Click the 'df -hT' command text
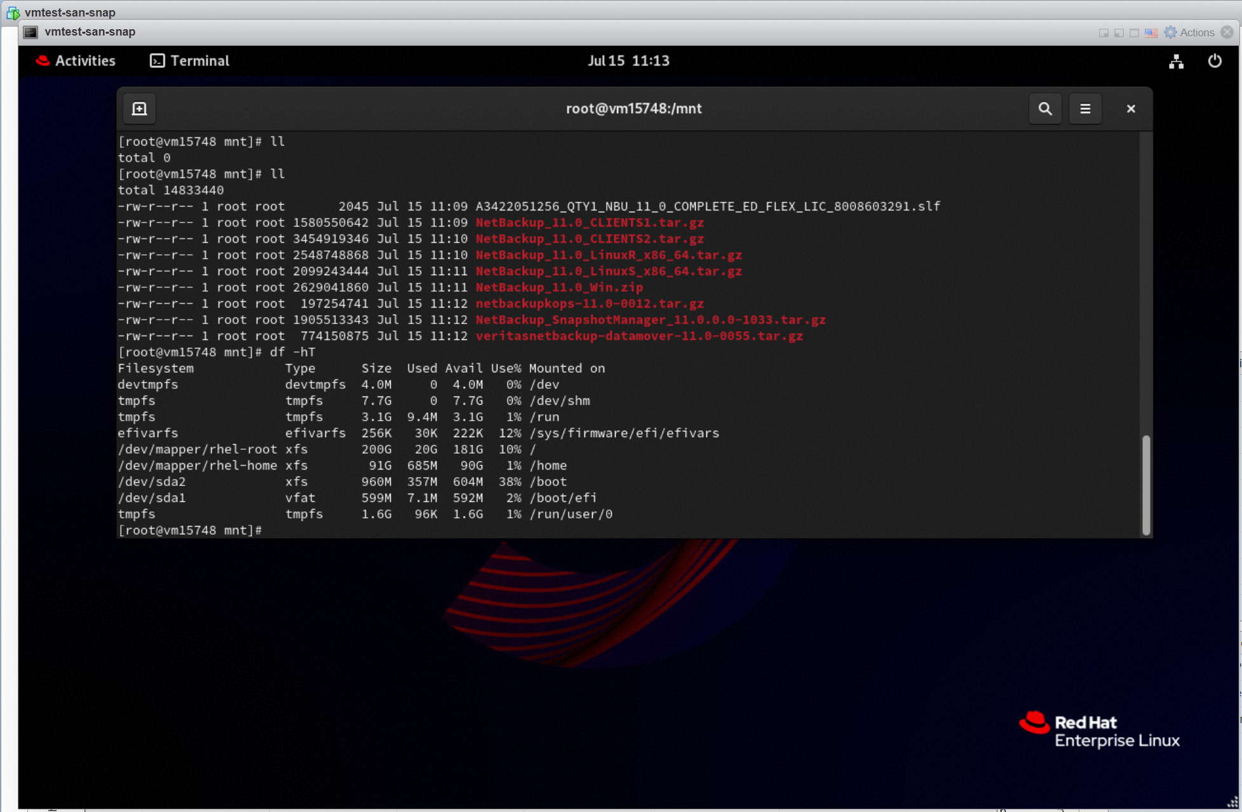The width and height of the screenshot is (1242, 812). click(293, 353)
